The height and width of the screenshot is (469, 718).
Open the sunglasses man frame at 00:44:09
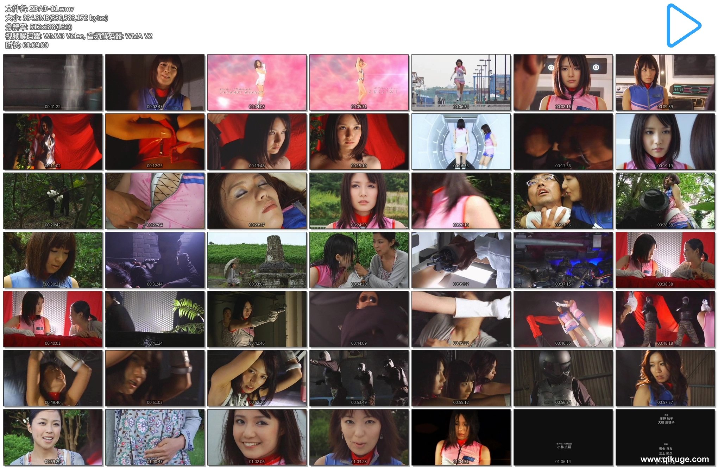pyautogui.click(x=359, y=319)
